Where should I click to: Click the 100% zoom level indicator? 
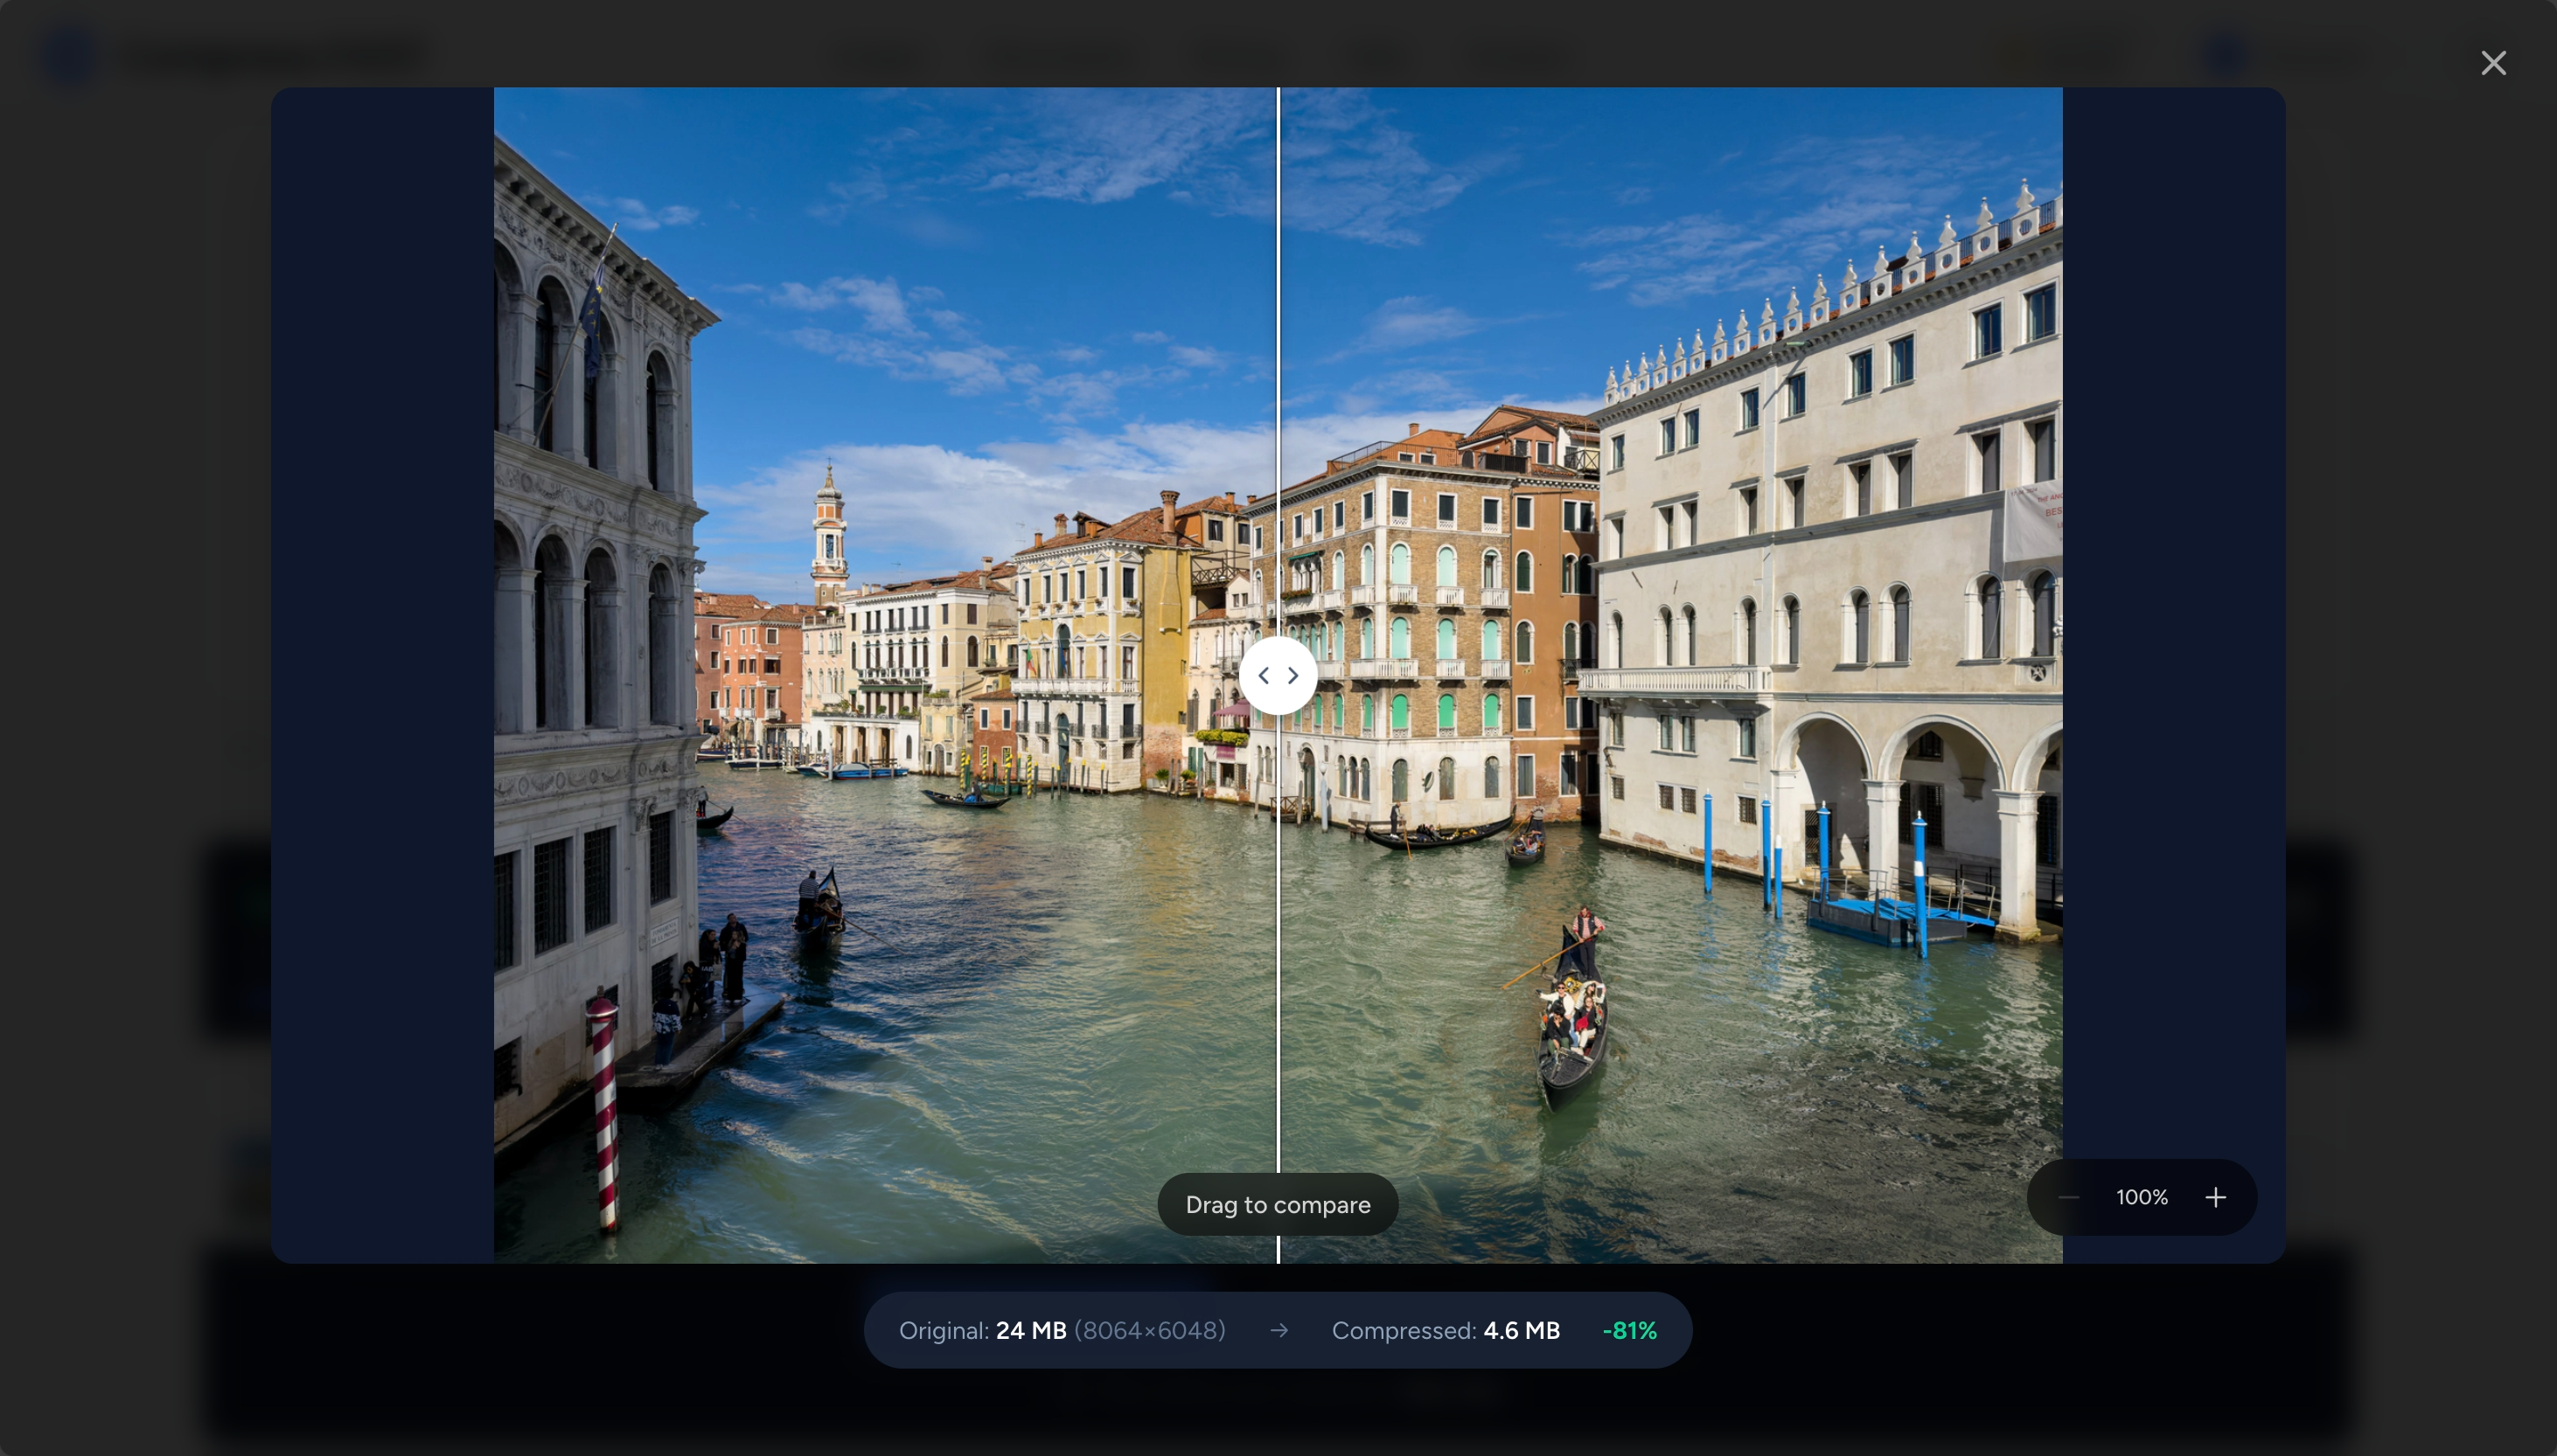(x=2141, y=1197)
